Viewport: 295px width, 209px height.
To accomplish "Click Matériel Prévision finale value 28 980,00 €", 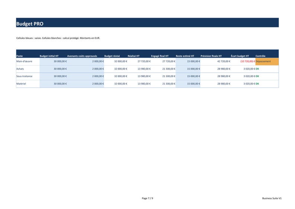I will (224, 84).
